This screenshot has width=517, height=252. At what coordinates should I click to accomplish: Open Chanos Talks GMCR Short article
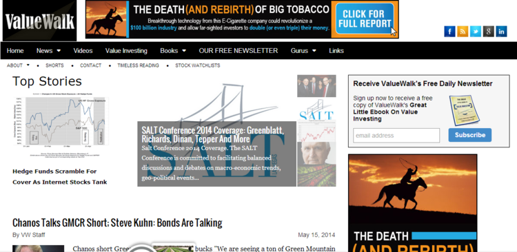click(x=117, y=223)
